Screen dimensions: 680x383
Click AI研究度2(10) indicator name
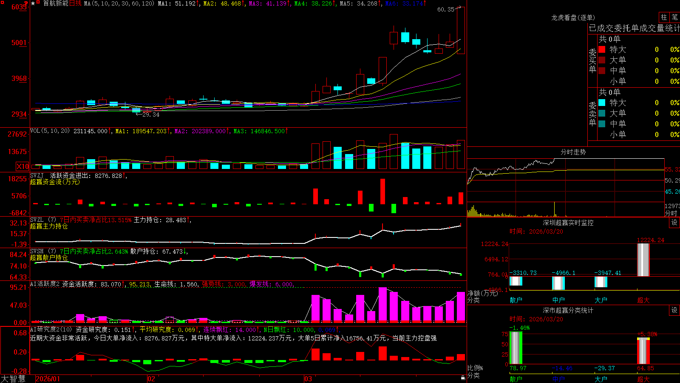coord(51,329)
